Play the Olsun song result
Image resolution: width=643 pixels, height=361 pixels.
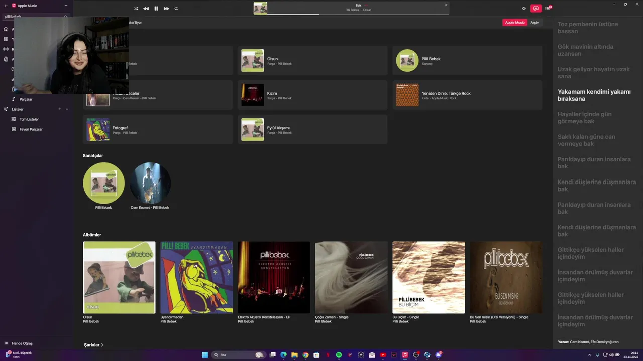coord(312,61)
